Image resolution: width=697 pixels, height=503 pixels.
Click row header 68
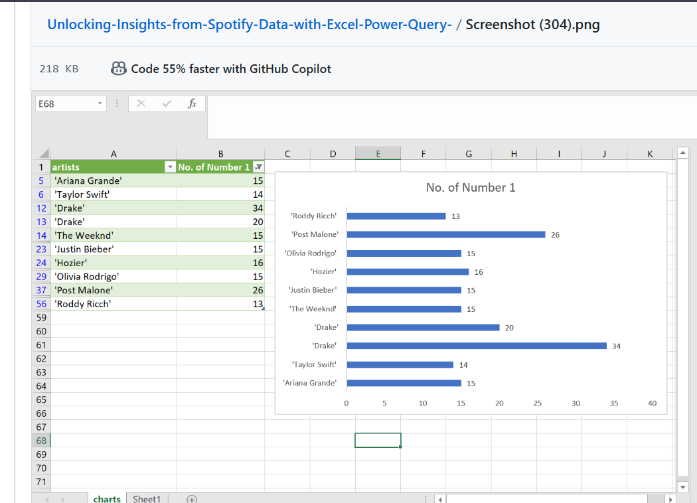pos(41,441)
